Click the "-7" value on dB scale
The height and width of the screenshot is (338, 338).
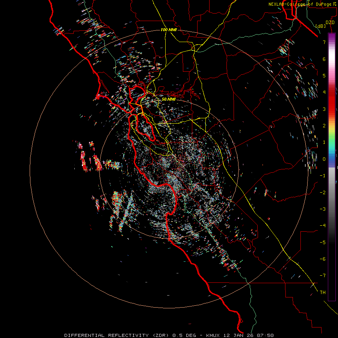click(x=323, y=276)
